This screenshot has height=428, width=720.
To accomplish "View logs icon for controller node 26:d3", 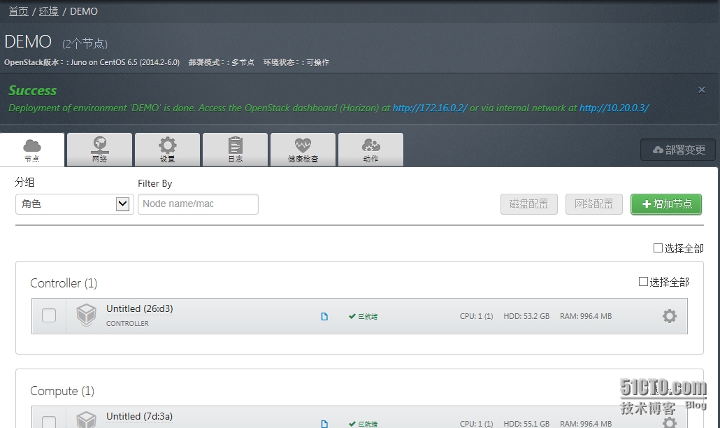I will (324, 316).
